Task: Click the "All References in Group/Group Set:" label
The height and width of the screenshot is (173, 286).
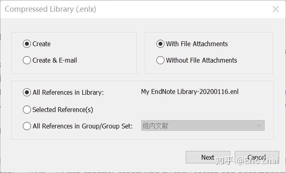Action: pos(82,126)
